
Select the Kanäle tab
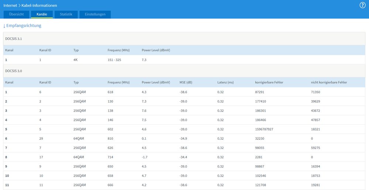(42, 14)
